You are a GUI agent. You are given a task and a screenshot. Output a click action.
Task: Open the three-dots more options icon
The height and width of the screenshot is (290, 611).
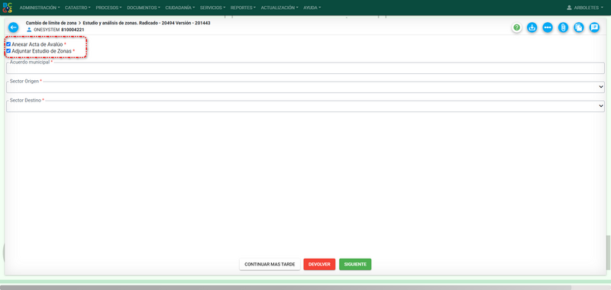click(x=548, y=27)
